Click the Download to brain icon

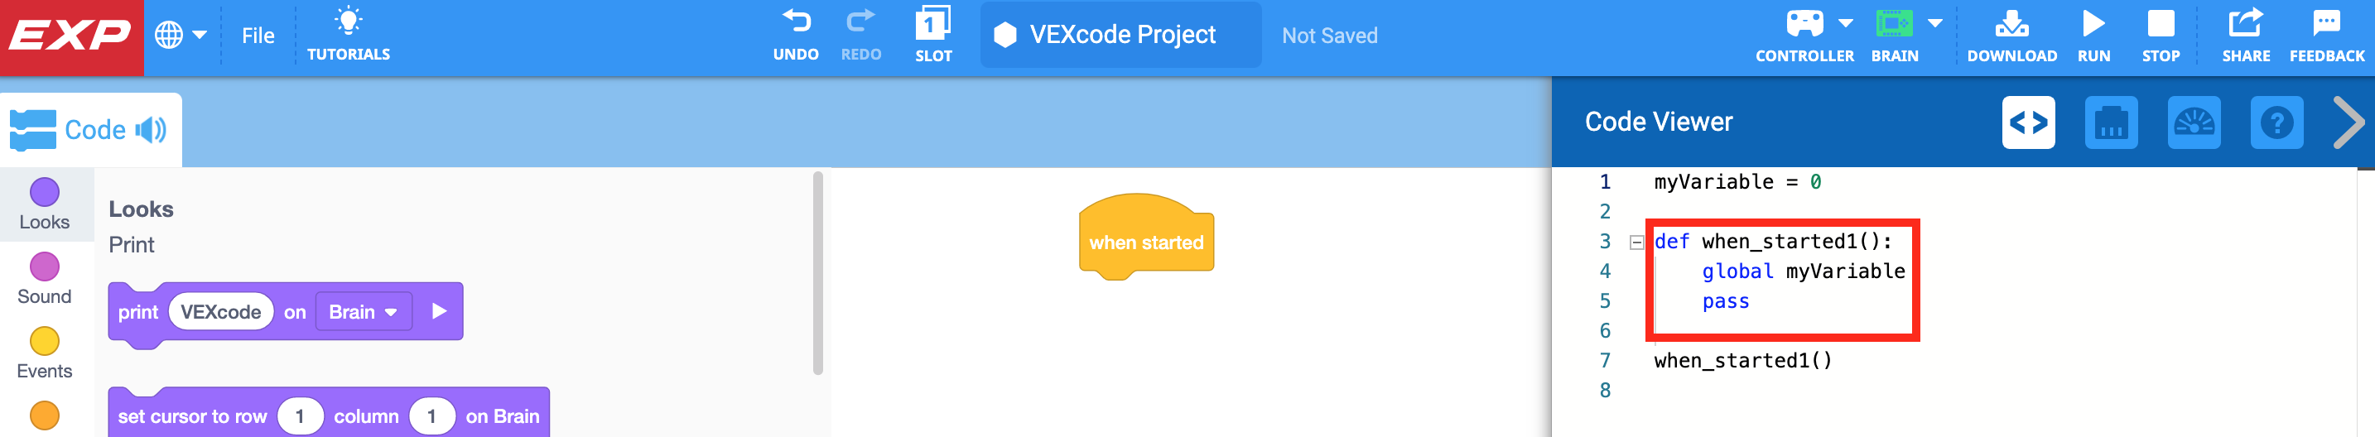tap(2011, 23)
